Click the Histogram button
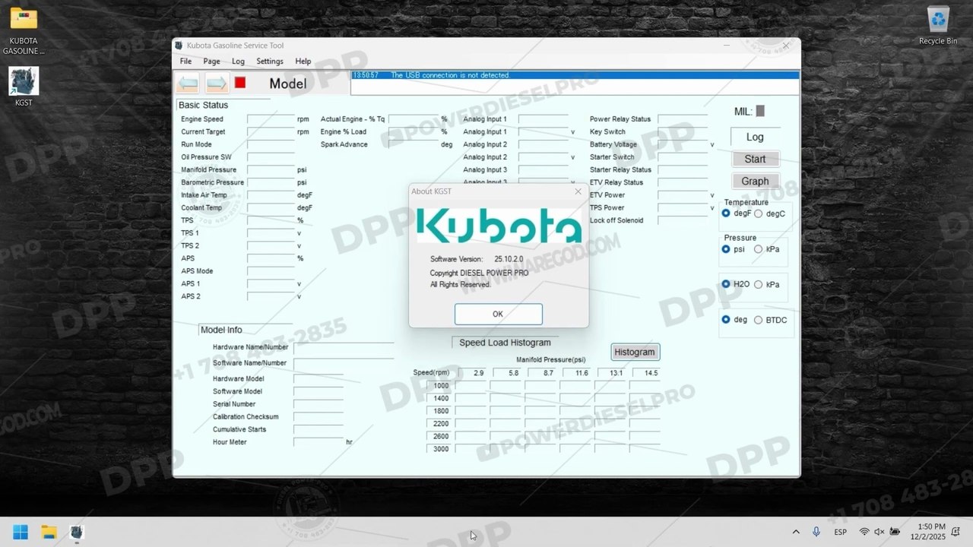The height and width of the screenshot is (547, 973). point(635,352)
